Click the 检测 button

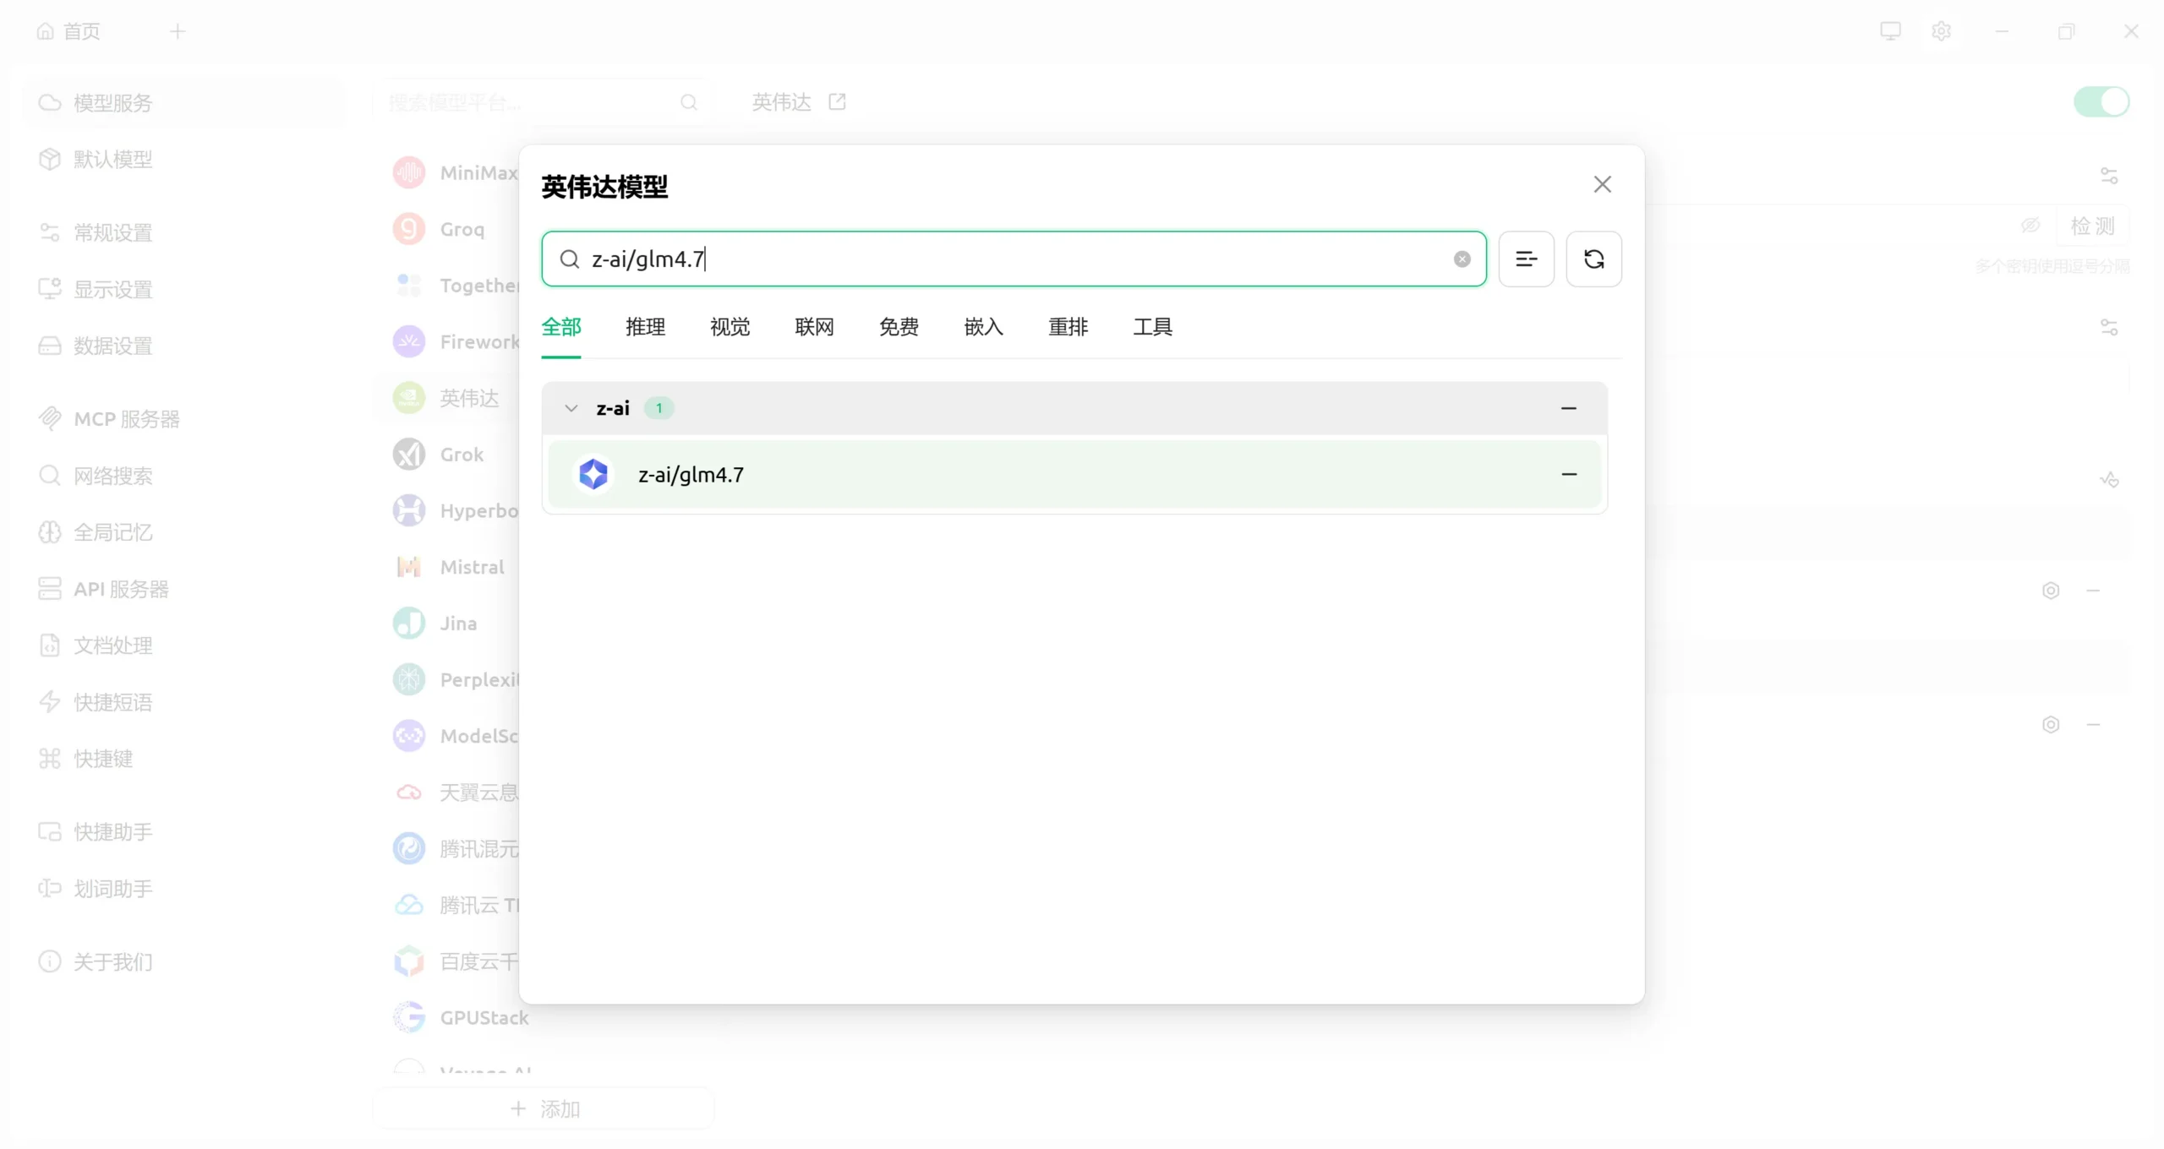tap(2096, 226)
